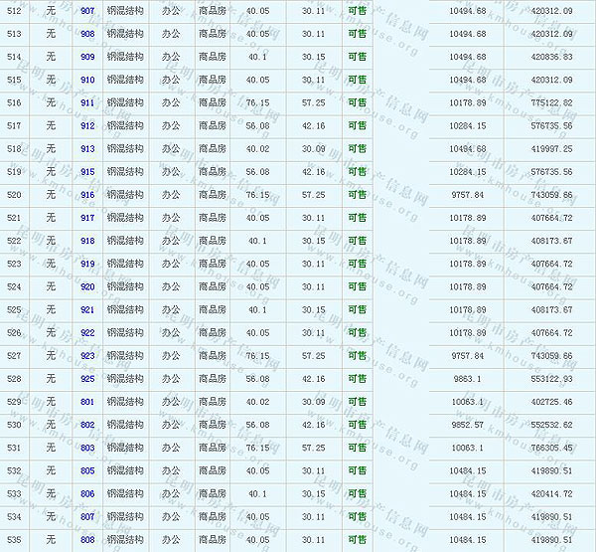The image size is (596, 552).
Task: Open room 916 link
Action: coord(87,195)
